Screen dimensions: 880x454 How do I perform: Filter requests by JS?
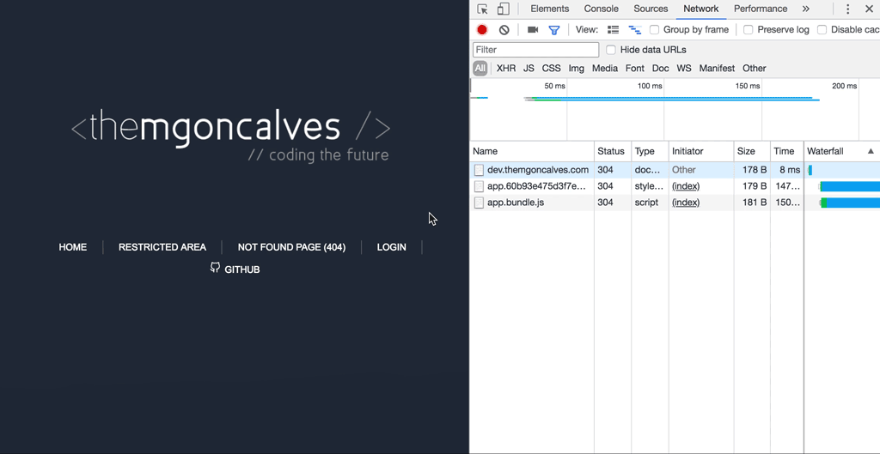coord(529,69)
